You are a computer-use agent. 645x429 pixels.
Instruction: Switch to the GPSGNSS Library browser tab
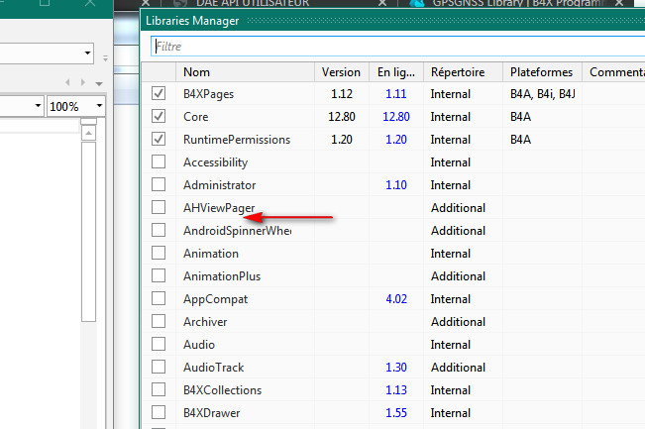(x=518, y=3)
